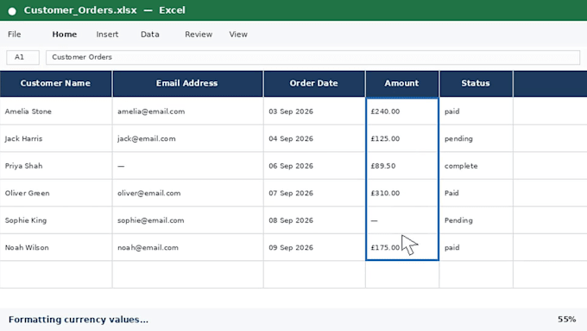Select the jack@email.com cell
The height and width of the screenshot is (331, 587).
[x=187, y=138]
